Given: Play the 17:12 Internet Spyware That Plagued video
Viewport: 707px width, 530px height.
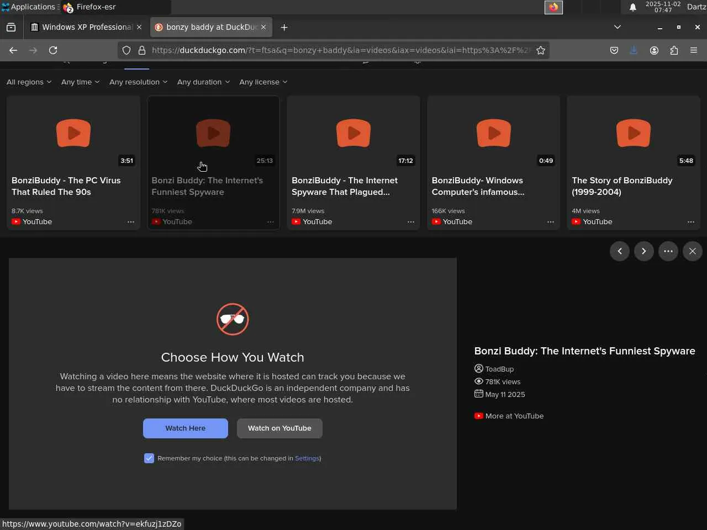Looking at the screenshot, I should (x=353, y=133).
